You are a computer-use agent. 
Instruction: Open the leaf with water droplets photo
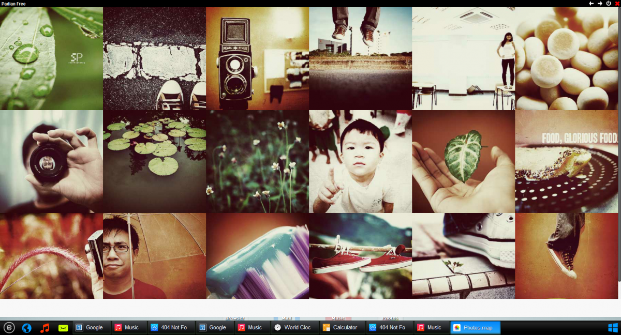pos(51,58)
